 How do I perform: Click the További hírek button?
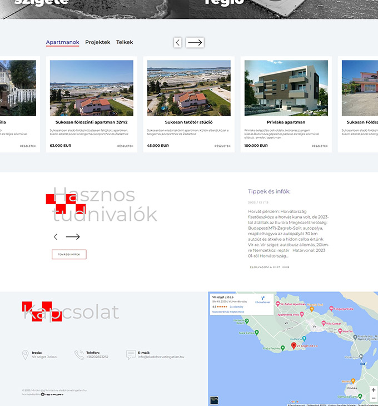[x=69, y=254]
